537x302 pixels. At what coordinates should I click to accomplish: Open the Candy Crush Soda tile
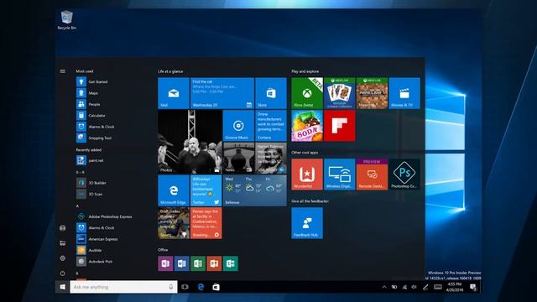[x=307, y=126]
